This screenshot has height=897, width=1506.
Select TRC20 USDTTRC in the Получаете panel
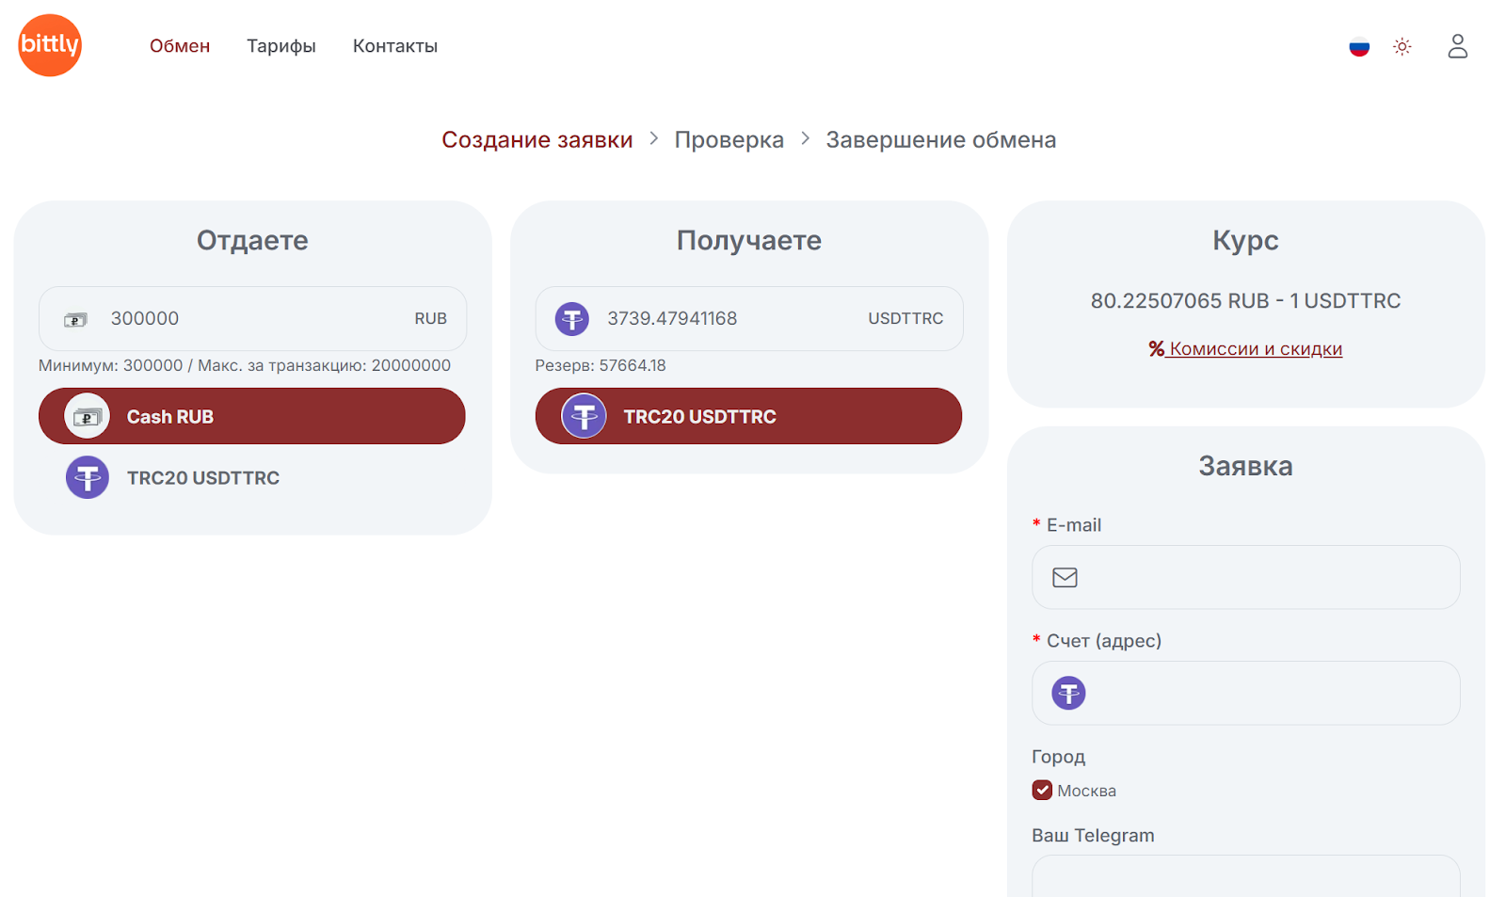[x=749, y=416]
